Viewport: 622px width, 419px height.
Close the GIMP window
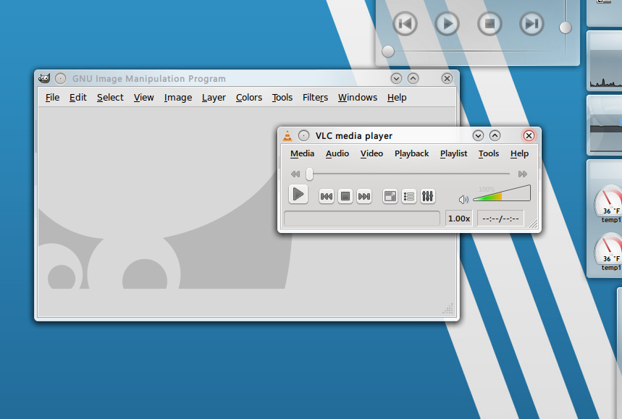tap(447, 78)
